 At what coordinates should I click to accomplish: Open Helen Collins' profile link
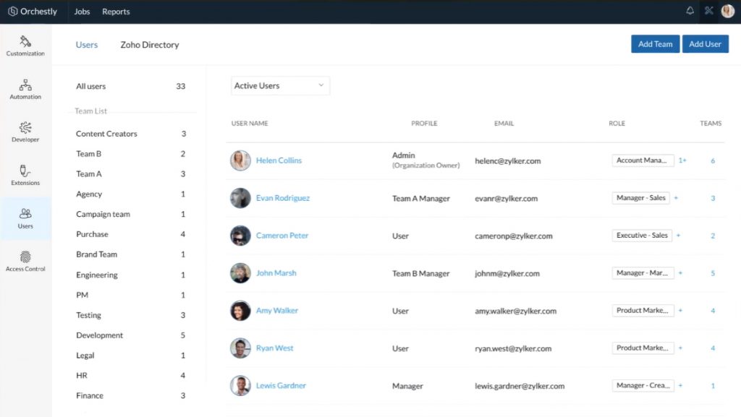pyautogui.click(x=279, y=160)
